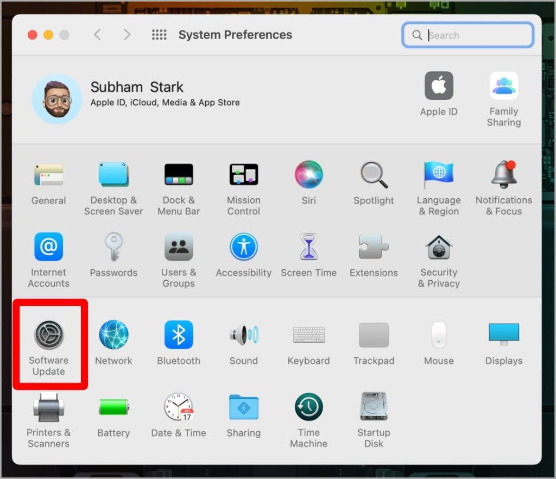This screenshot has height=479, width=556.
Task: Click the Subham Stark profile avatar
Action: pyautogui.click(x=57, y=99)
